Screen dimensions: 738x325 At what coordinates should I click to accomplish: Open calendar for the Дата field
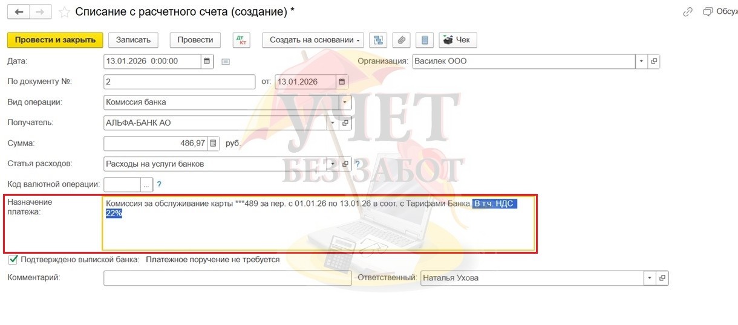point(207,61)
